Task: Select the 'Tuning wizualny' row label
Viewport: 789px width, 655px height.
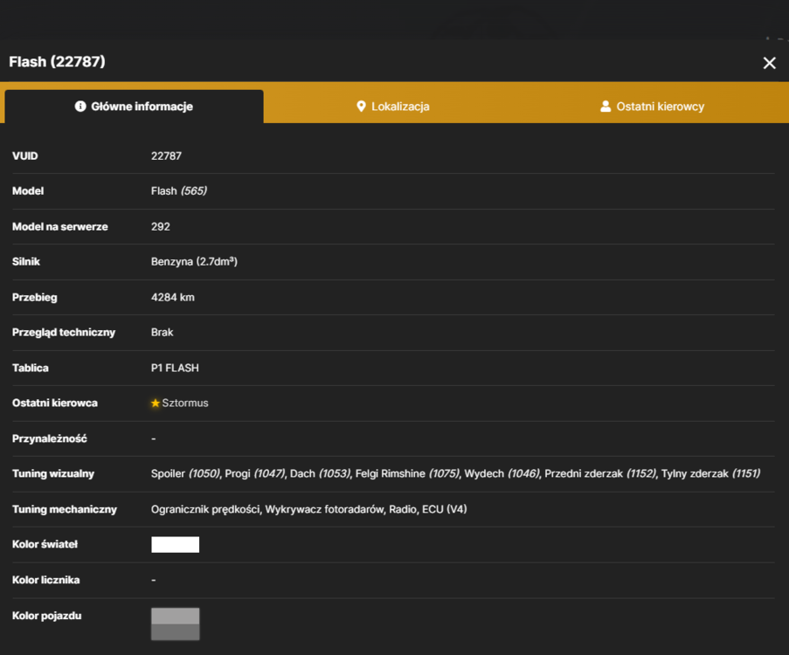Action: (x=53, y=474)
